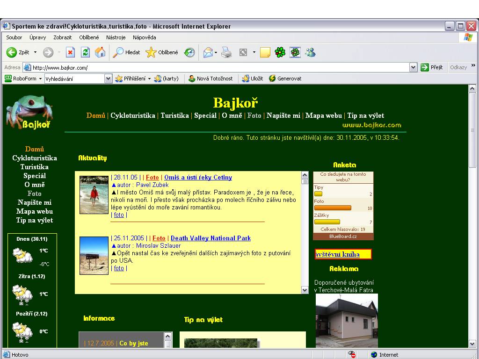Click the gray fullscreen toolbar icon
Screen dimensions: 479x359
(243, 52)
